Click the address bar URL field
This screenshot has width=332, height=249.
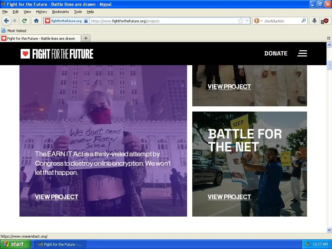(x=163, y=21)
